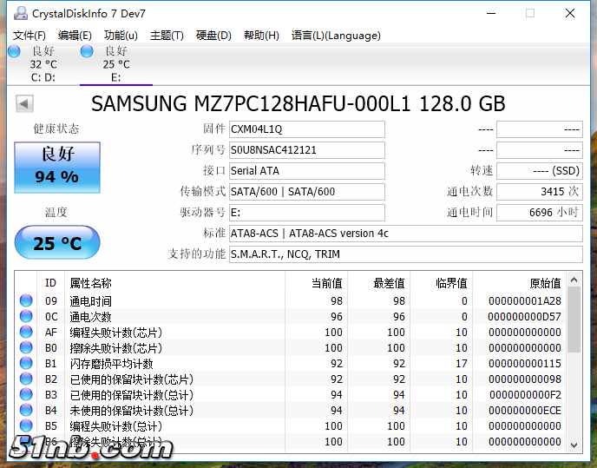Open the 主题(T) menu
This screenshot has width=597, height=468.
pyautogui.click(x=167, y=36)
